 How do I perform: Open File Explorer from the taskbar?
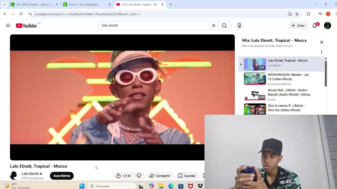pos(161,186)
